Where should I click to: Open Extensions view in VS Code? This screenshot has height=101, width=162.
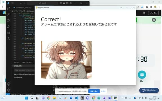click(9, 33)
